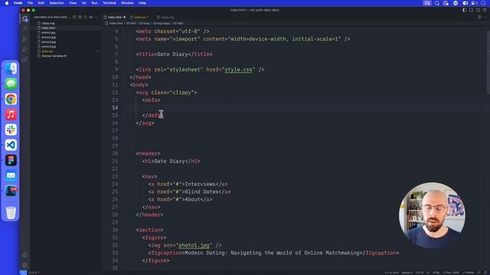Open the Terminal menu
490x275 pixels.
[109, 3]
